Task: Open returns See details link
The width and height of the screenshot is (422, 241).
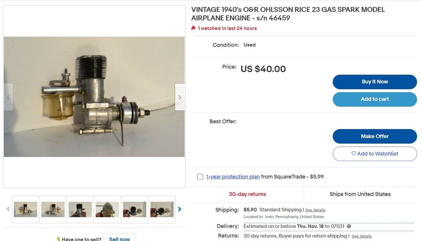Action: click(361, 236)
